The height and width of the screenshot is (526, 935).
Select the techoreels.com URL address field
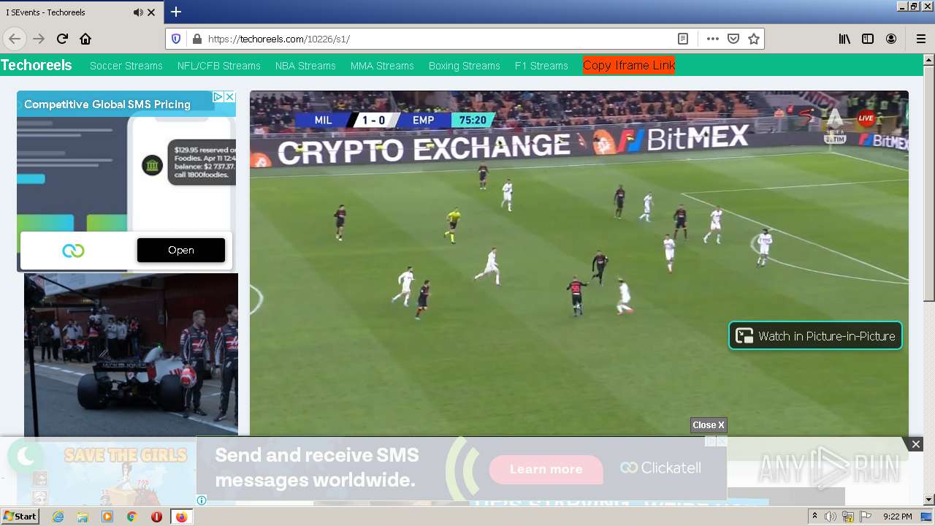tap(438, 39)
